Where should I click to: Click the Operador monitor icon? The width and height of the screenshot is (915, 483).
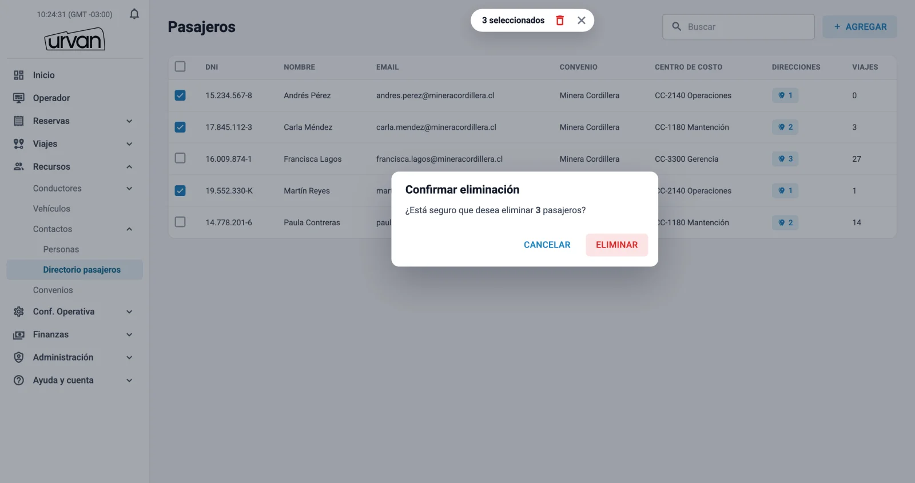(19, 98)
